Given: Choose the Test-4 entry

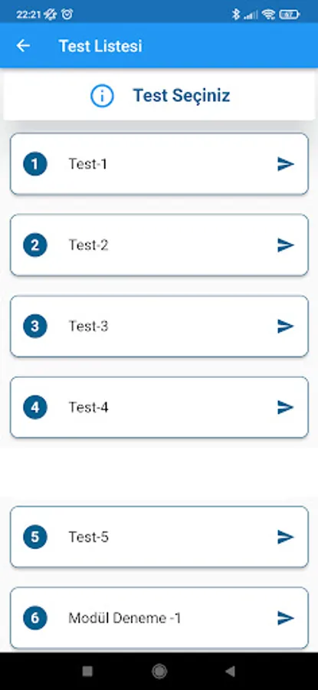Looking at the screenshot, I should click(x=159, y=408).
